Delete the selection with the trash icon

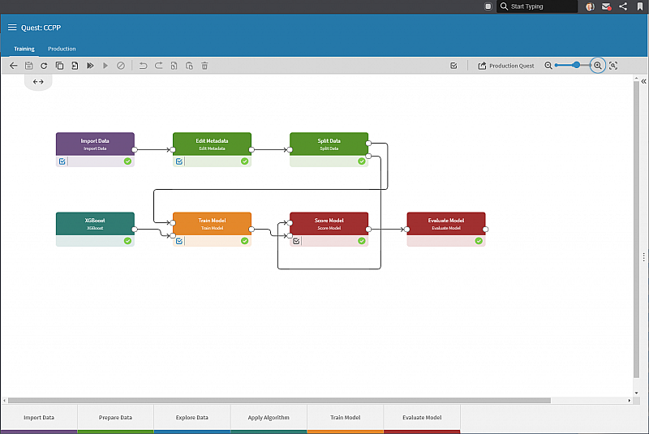point(204,66)
